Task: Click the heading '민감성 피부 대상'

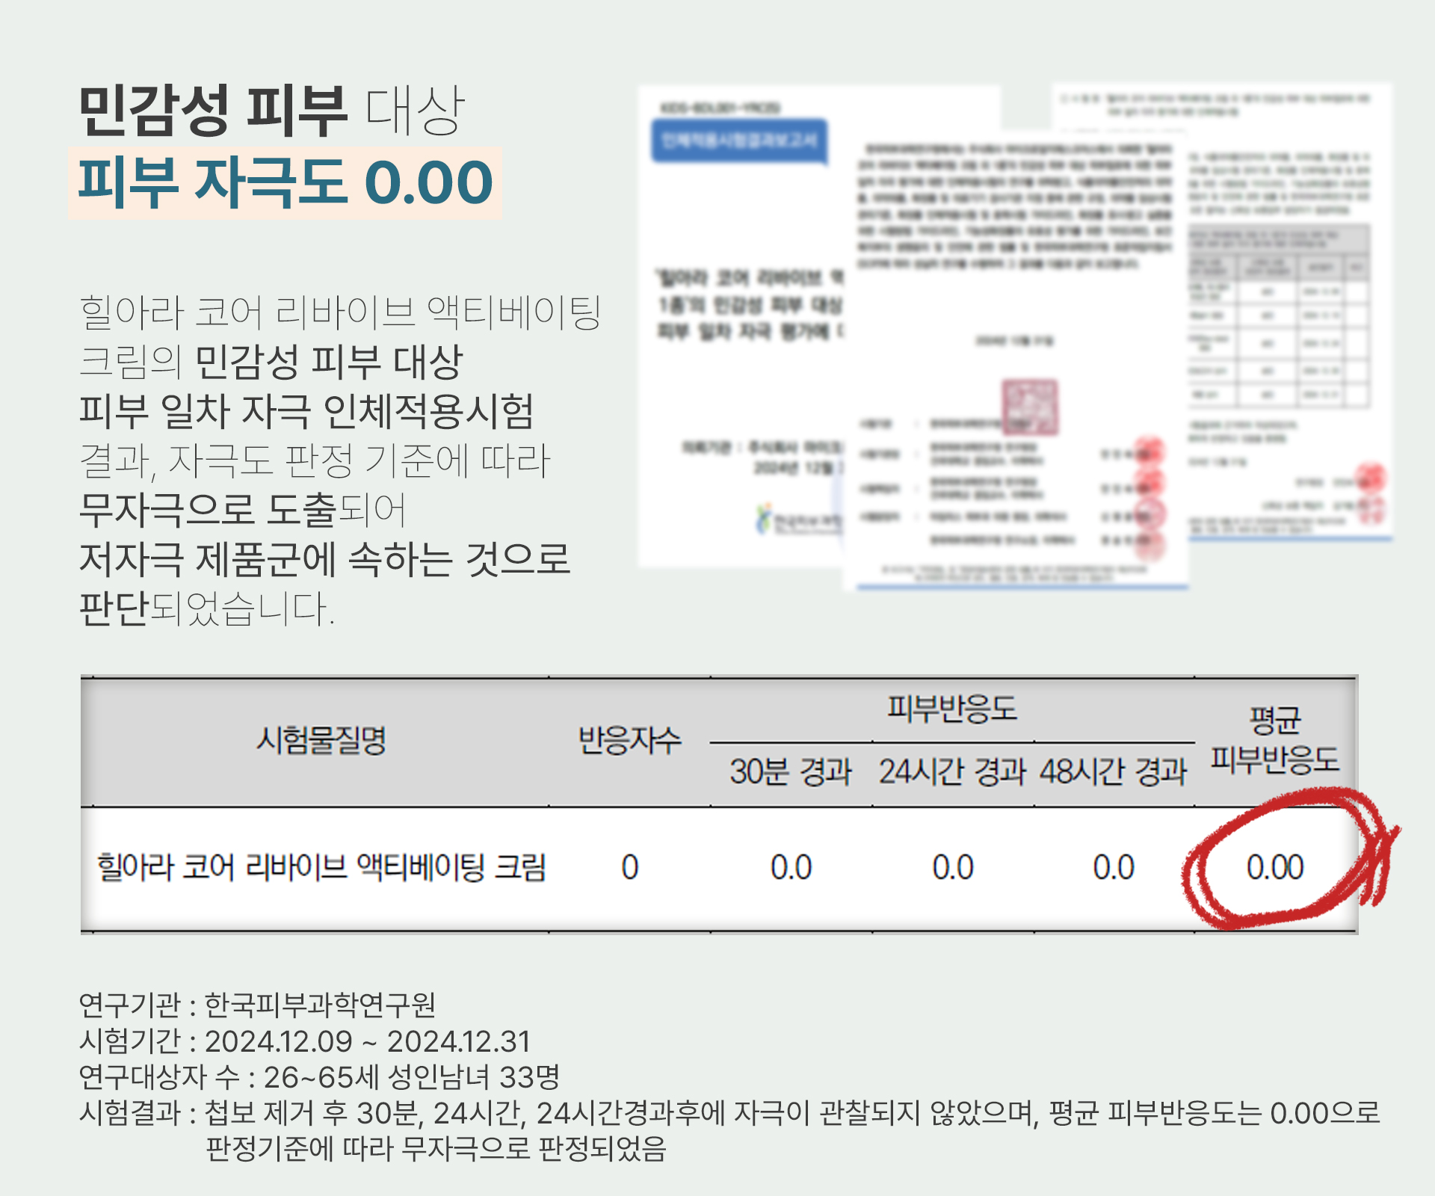Action: 272,111
